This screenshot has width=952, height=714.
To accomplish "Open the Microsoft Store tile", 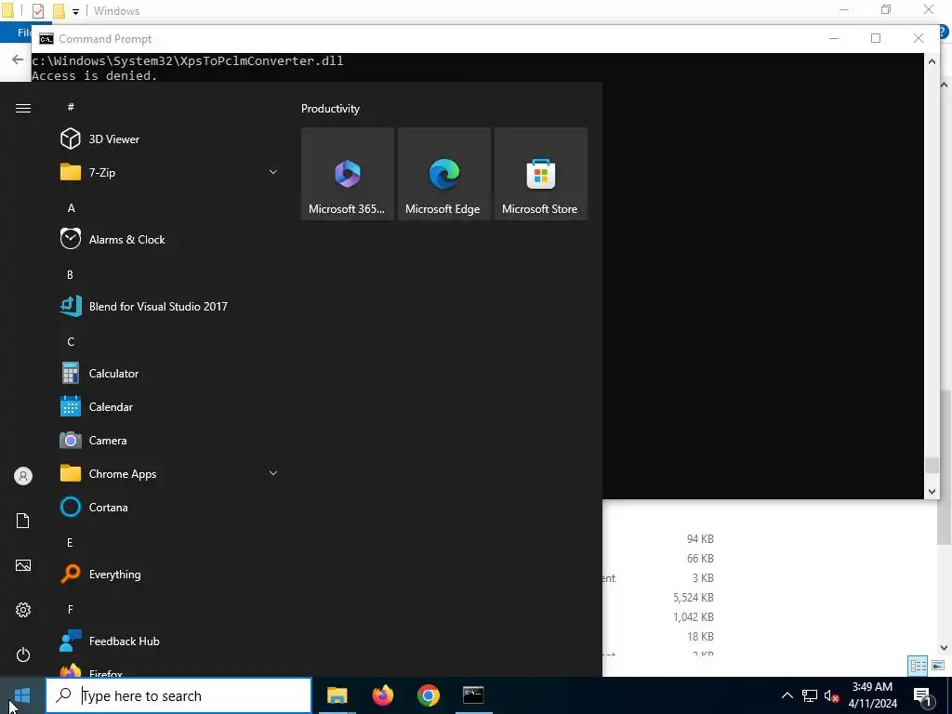I will point(540,174).
